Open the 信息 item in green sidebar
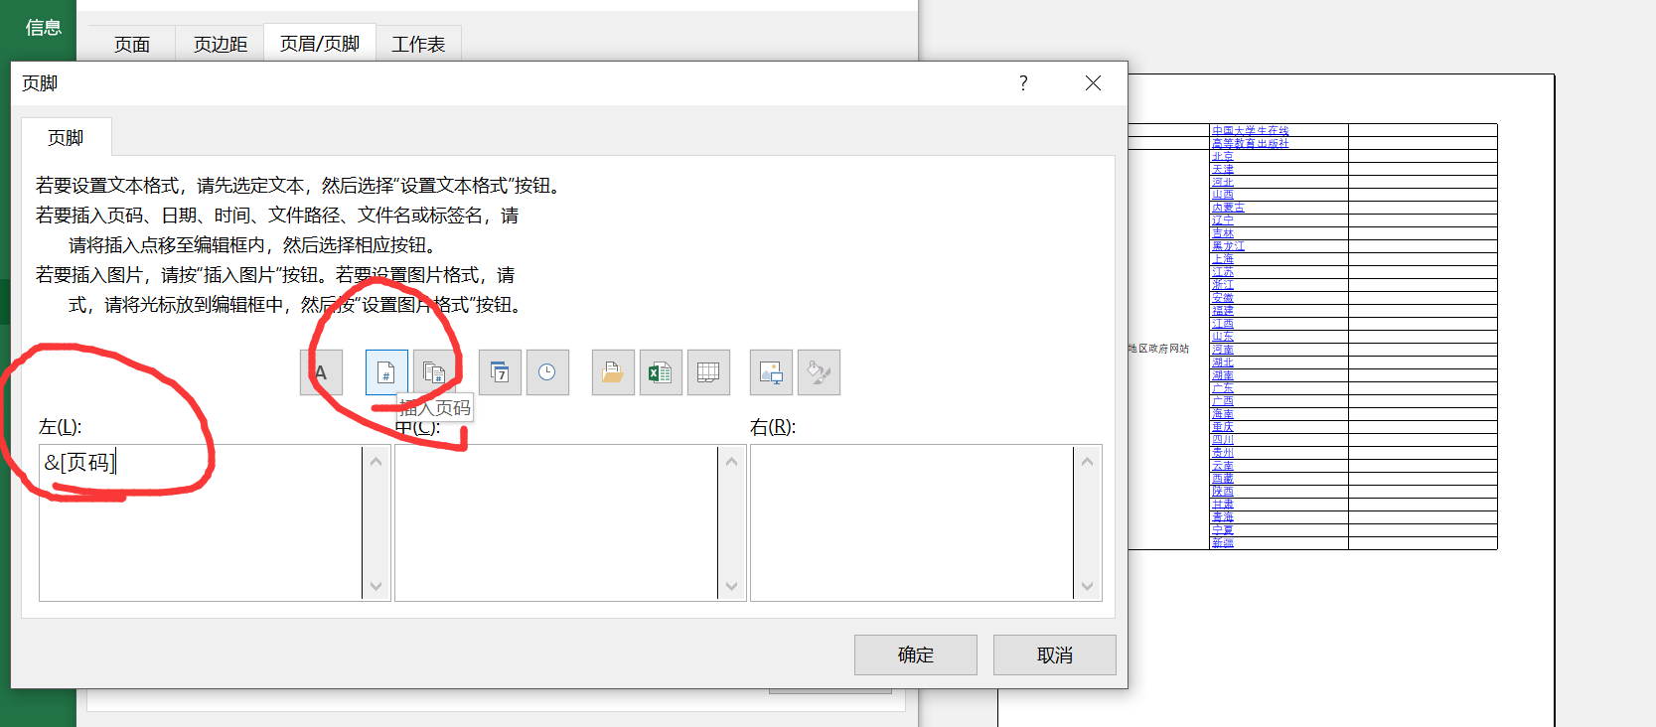The image size is (1656, 727). [44, 28]
